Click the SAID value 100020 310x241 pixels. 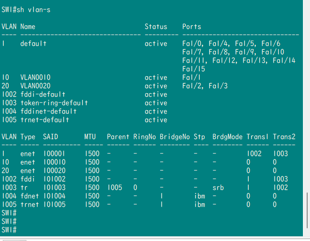(54, 171)
